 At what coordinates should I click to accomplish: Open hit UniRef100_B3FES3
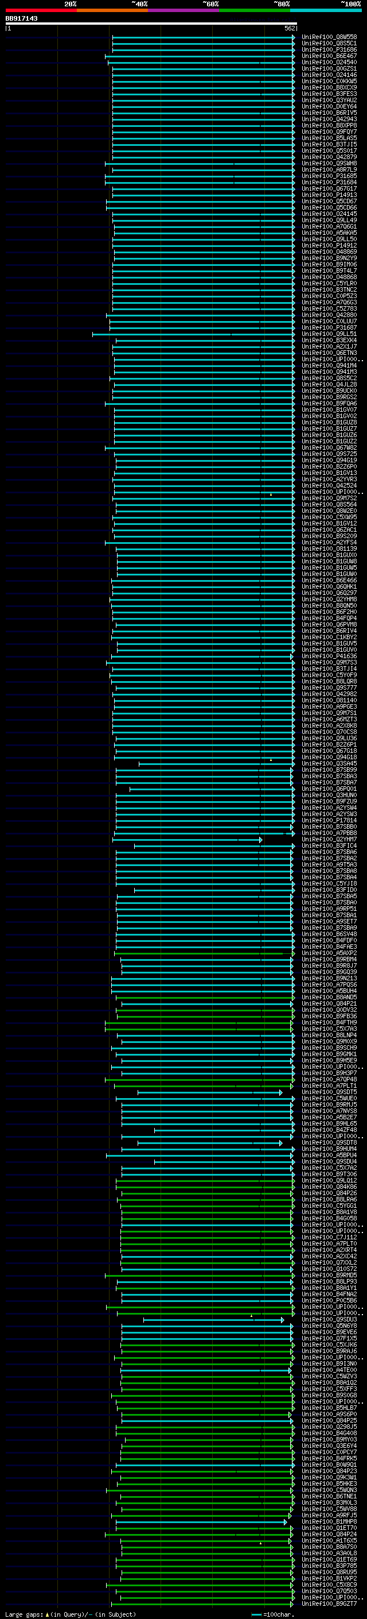(329, 94)
